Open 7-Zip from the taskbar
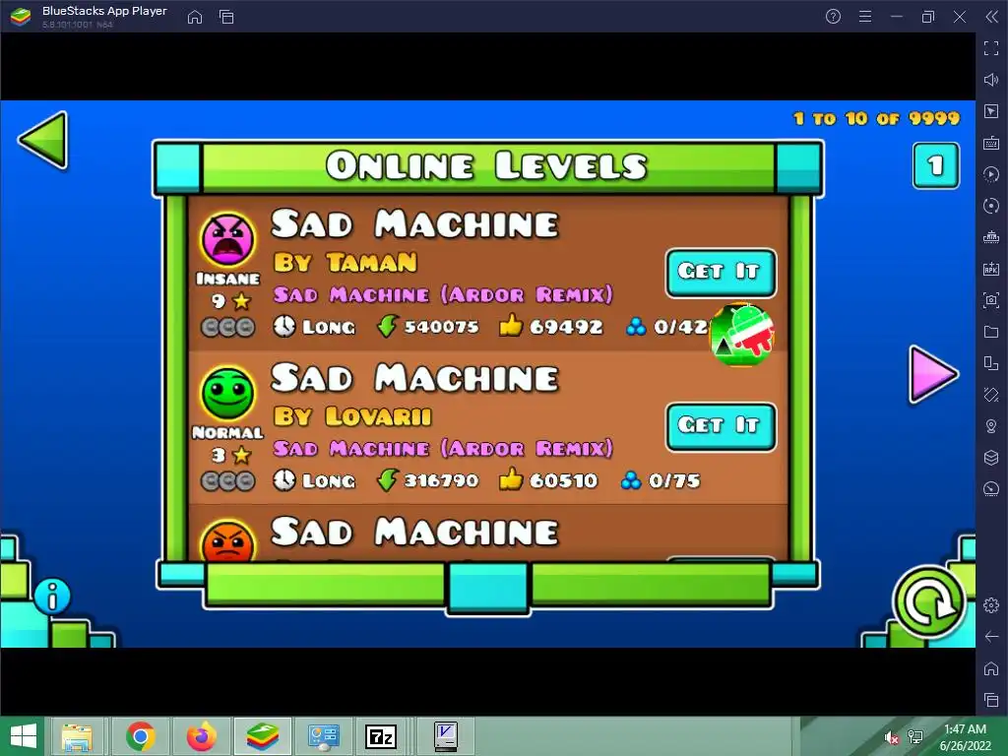This screenshot has height=756, width=1008. pyautogui.click(x=381, y=736)
